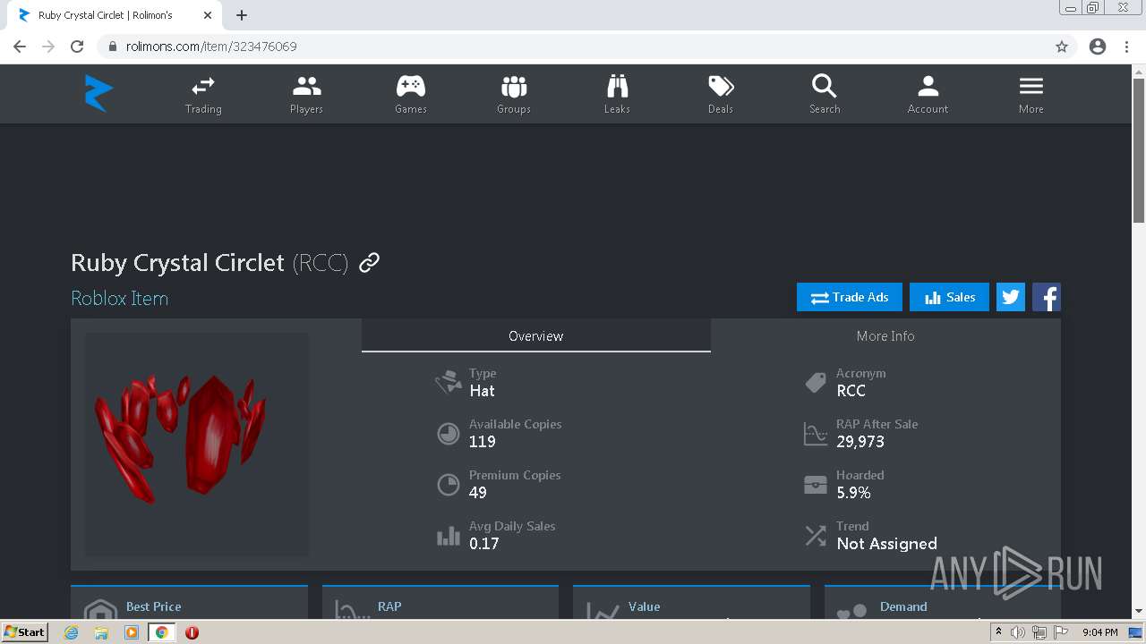
Task: Show hidden system tray icons
Action: (999, 632)
